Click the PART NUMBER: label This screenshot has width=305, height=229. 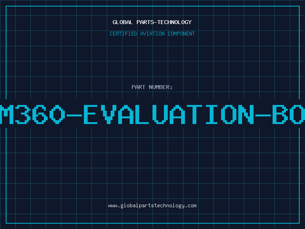pos(152,87)
